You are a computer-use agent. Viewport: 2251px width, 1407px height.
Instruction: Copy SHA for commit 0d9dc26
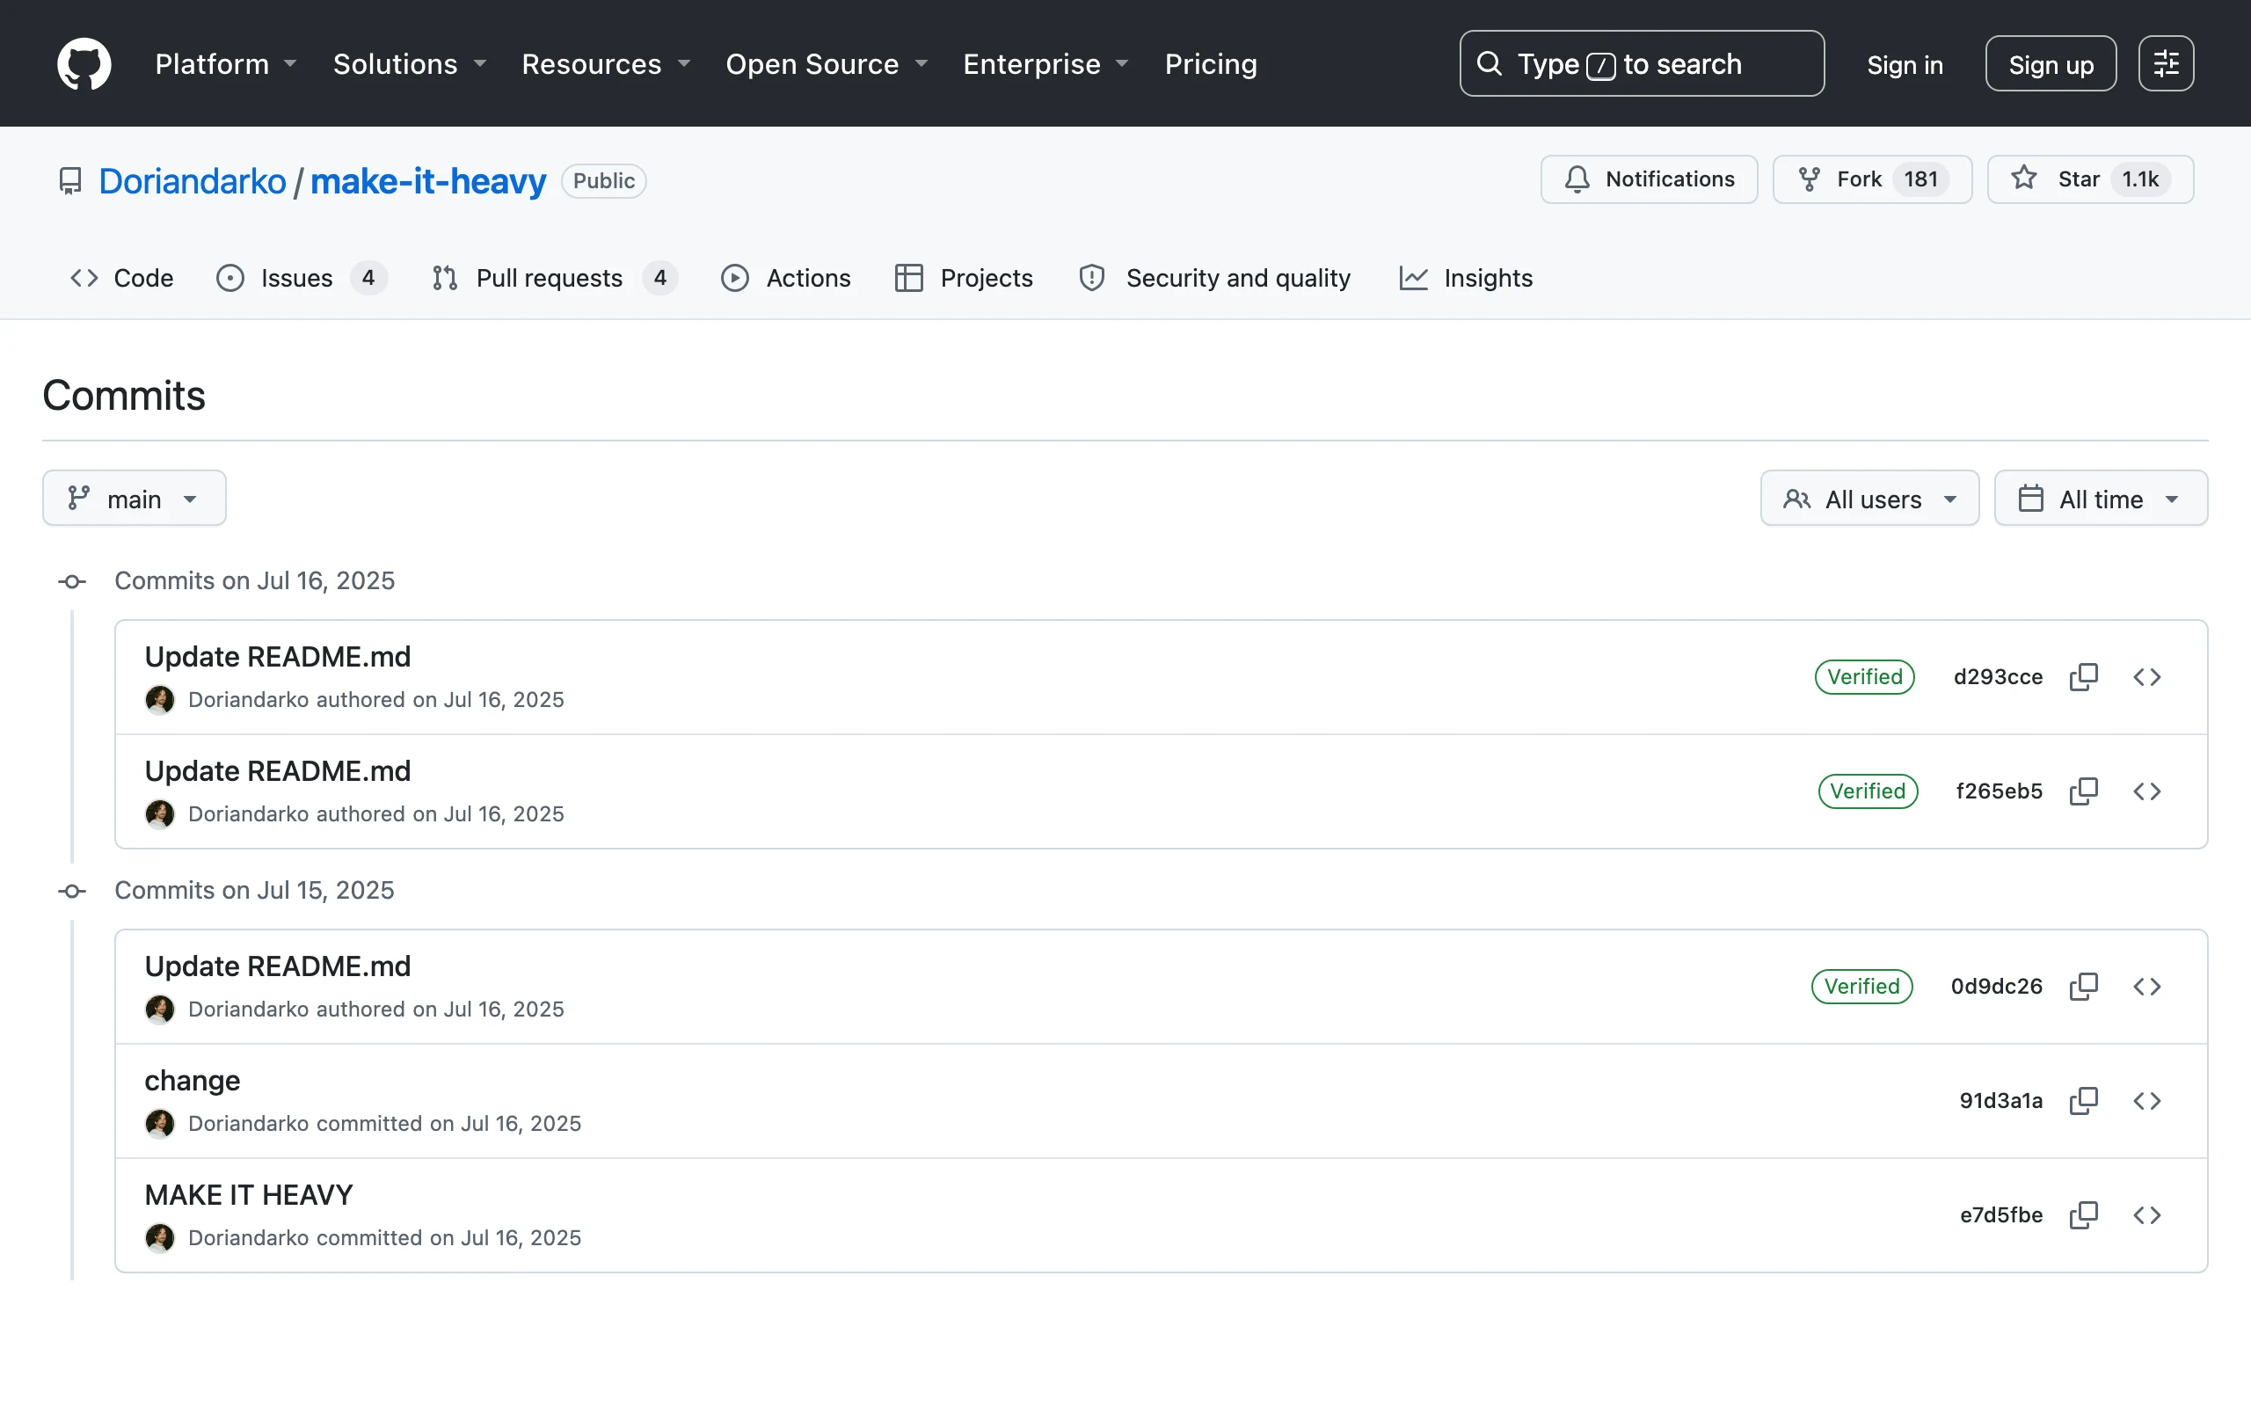pos(2084,987)
